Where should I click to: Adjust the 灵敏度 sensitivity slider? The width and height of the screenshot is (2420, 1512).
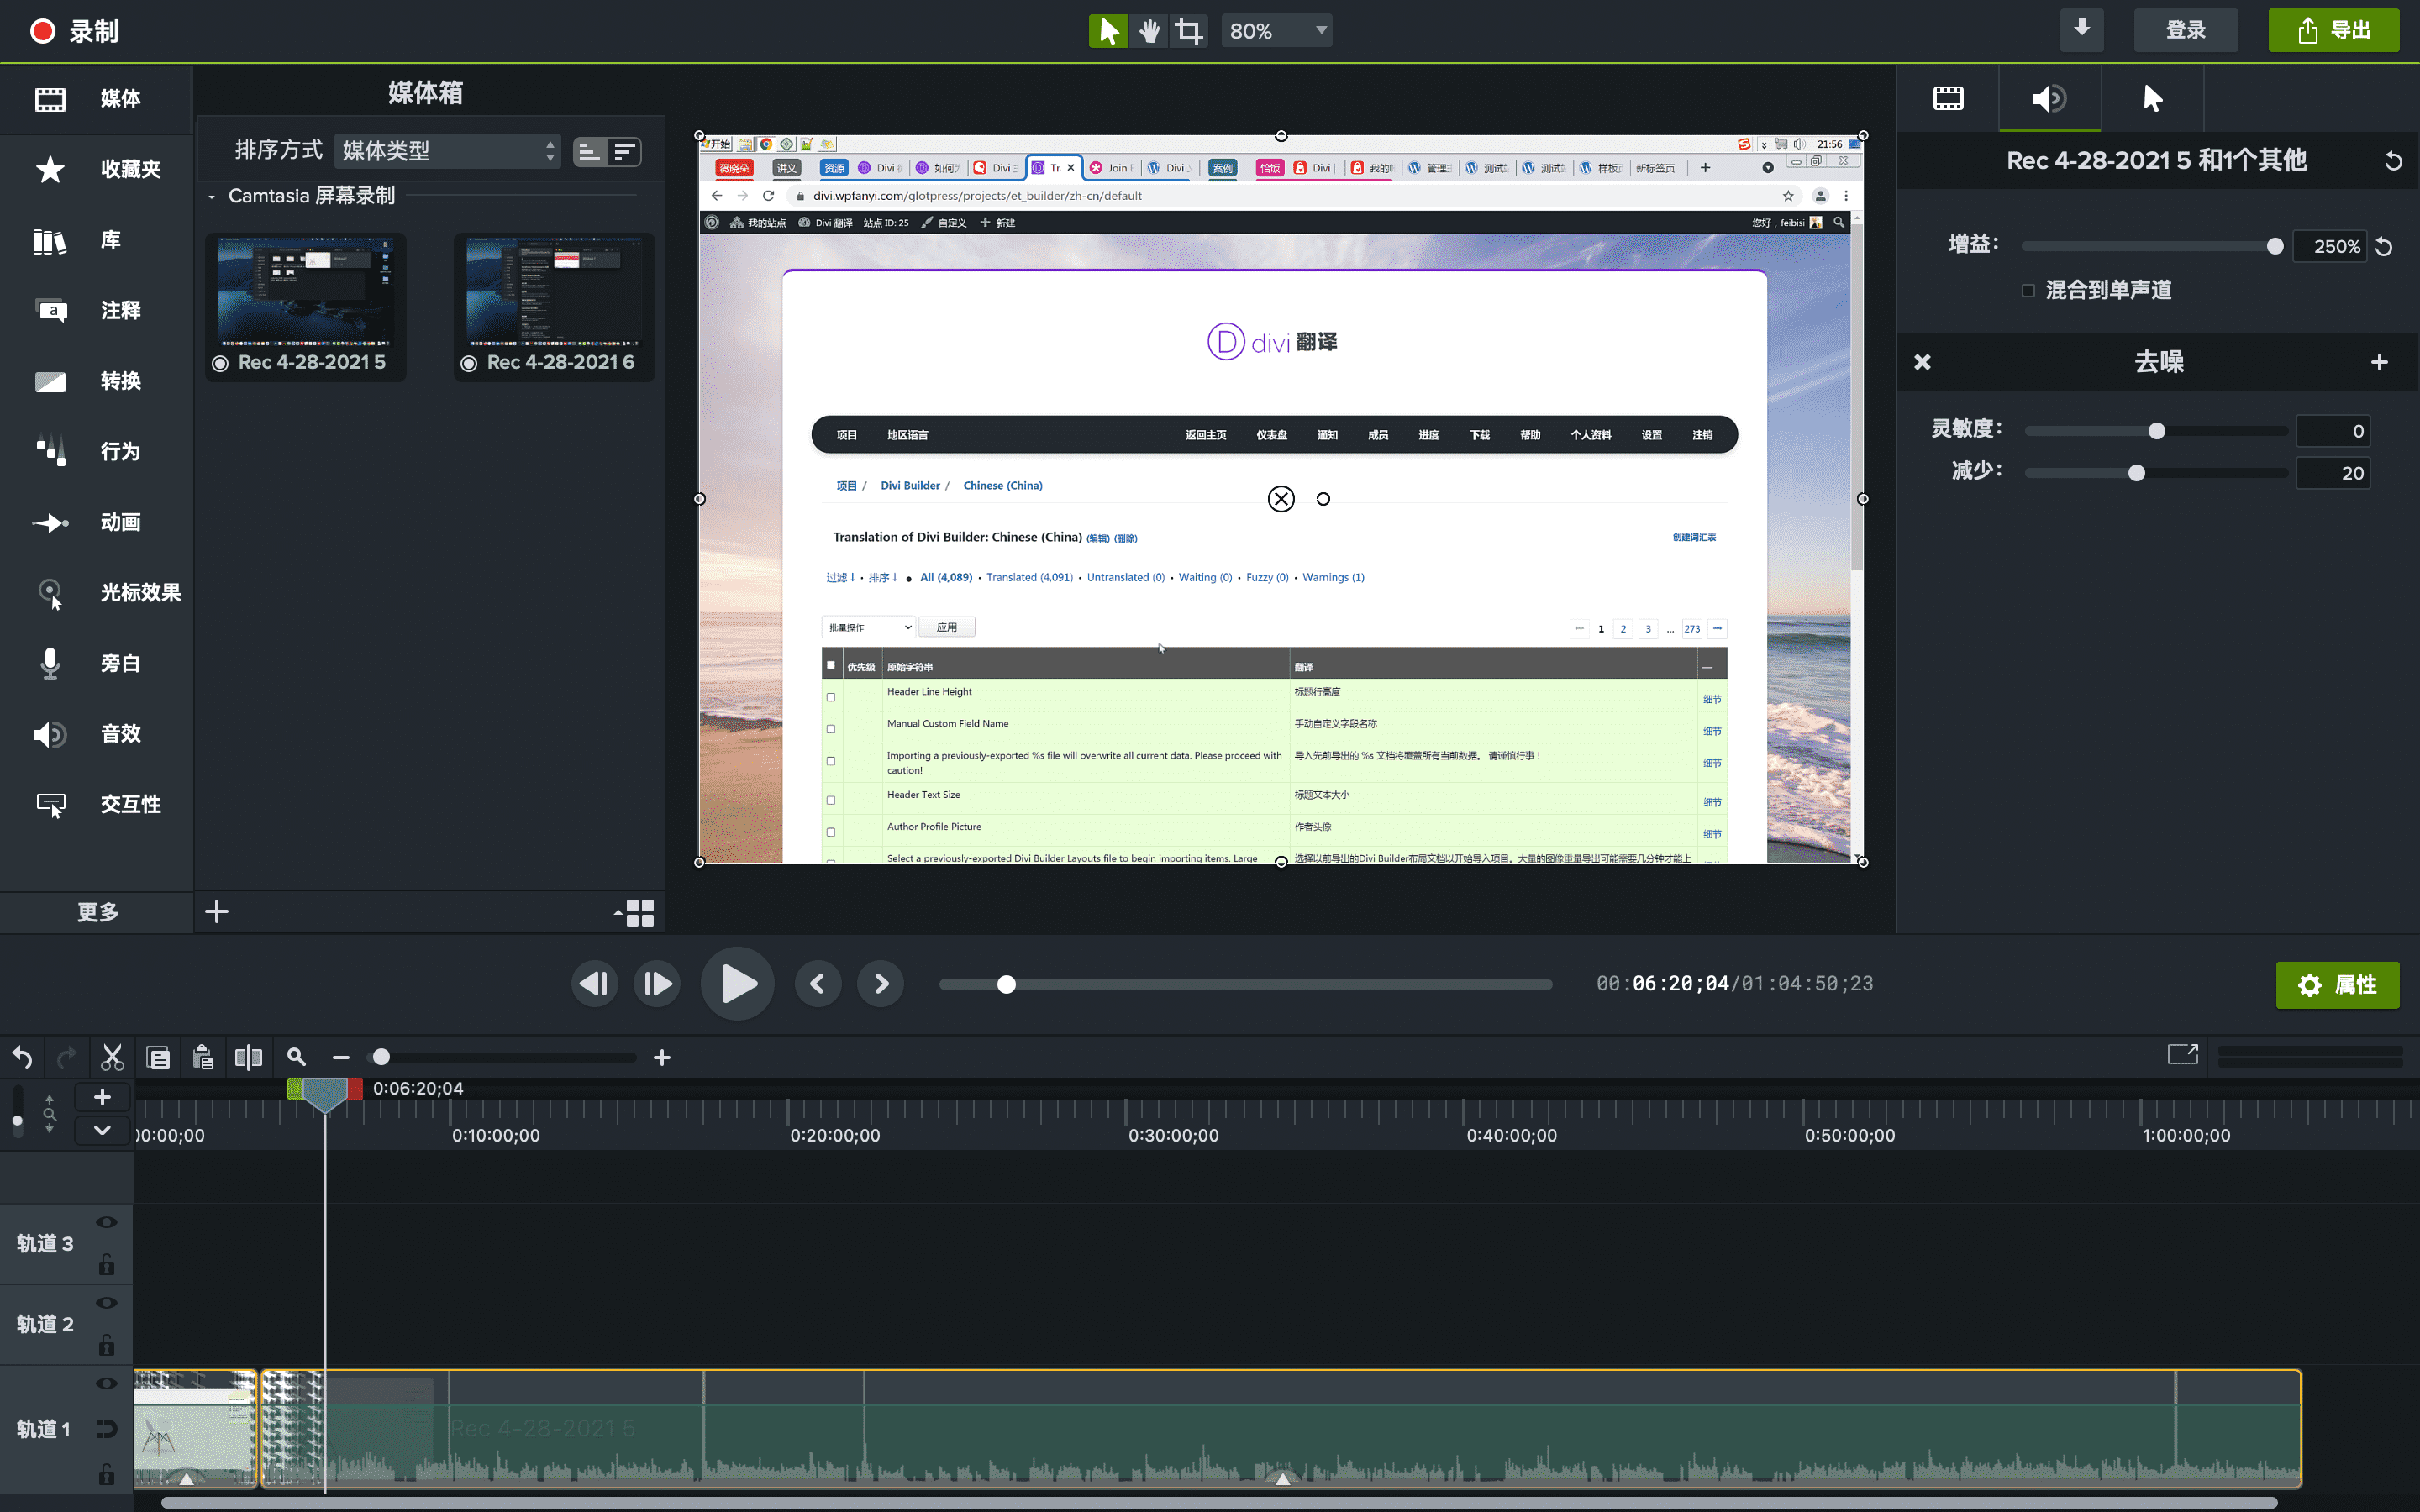[2157, 431]
